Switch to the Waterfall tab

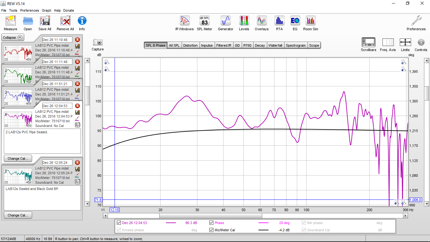275,45
